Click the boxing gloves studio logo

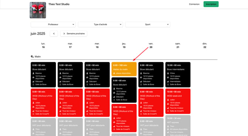click(38, 10)
